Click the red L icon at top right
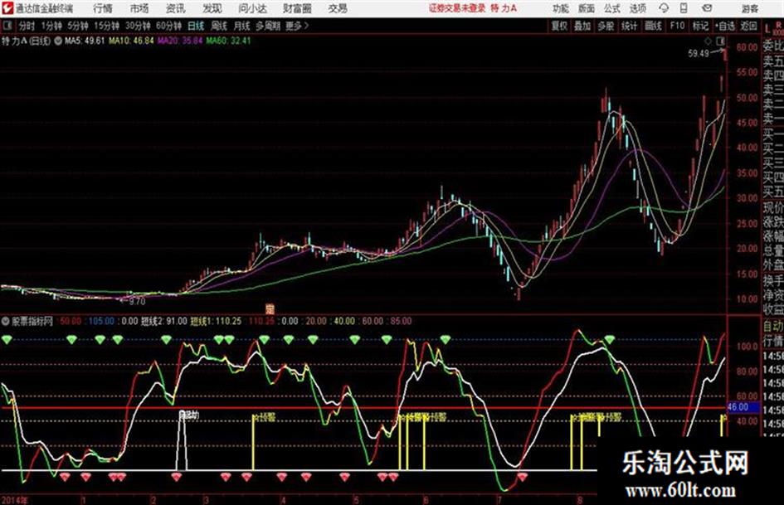Viewport: 784px width, 505px height. (x=767, y=29)
